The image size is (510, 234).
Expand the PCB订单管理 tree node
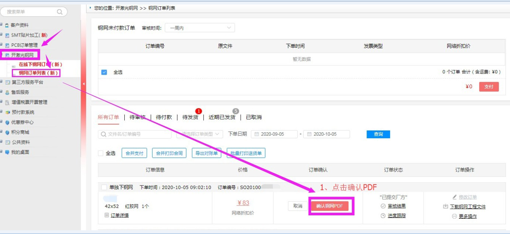click(1, 45)
